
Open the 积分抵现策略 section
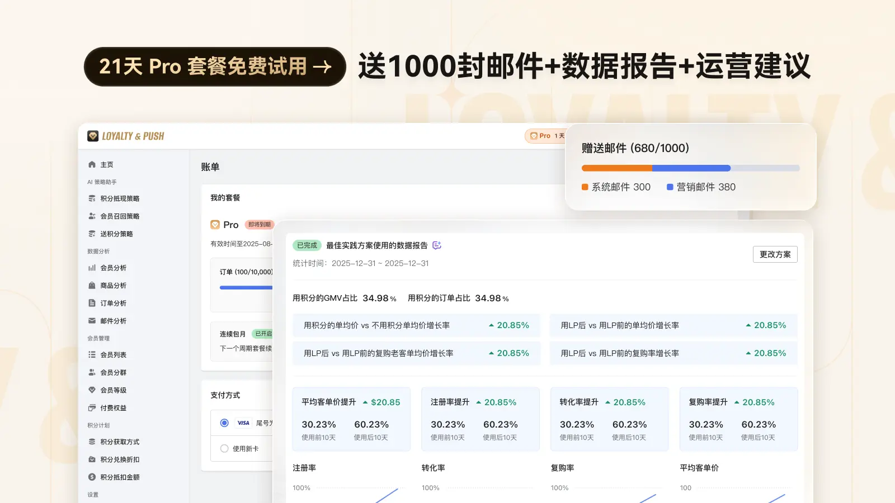point(115,198)
